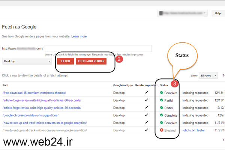Click Complete status text in the google-chrome row
This screenshot has height=150, width=225.
(x=171, y=115)
